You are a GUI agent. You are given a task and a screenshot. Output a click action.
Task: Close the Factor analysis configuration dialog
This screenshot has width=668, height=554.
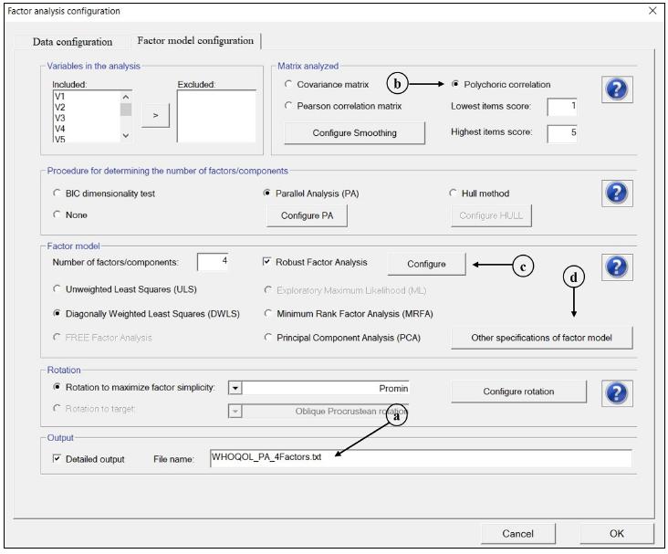[652, 10]
